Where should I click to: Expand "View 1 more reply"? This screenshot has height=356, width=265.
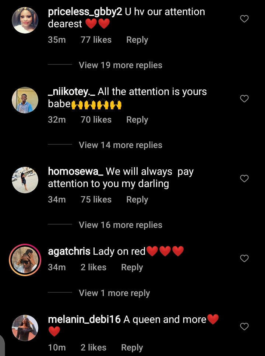[x=114, y=293]
